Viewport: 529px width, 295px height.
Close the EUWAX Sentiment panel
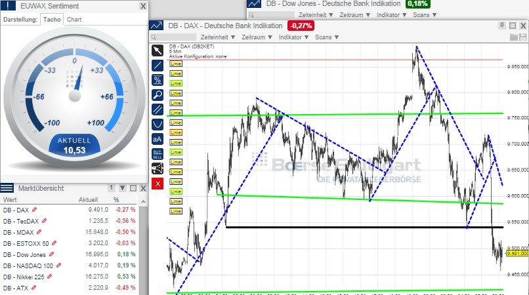pos(143,6)
